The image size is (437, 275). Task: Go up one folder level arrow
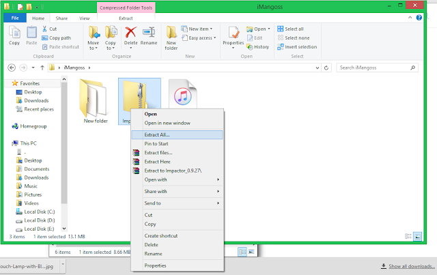click(x=42, y=68)
